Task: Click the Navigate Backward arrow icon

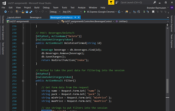Action: [x=5, y=12]
